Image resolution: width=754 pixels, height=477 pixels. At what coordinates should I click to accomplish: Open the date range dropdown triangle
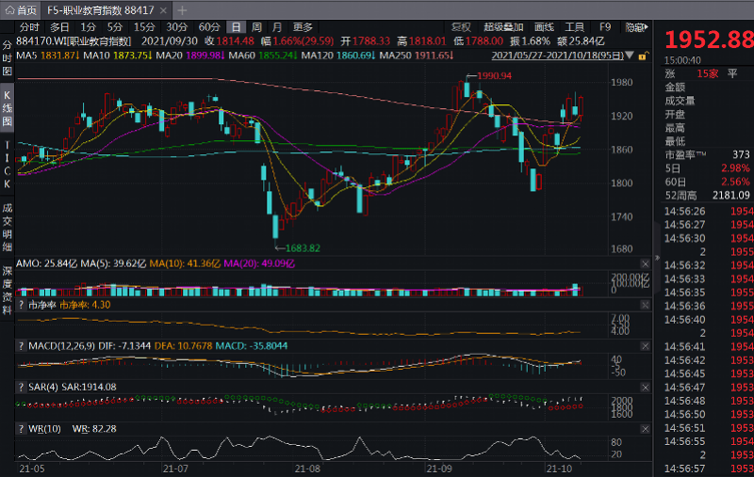[x=630, y=56]
